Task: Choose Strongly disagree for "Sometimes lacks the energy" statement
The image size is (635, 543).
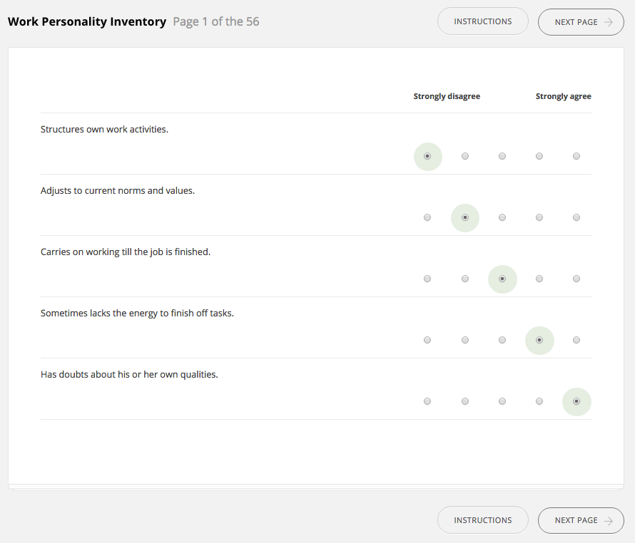Action: (427, 340)
